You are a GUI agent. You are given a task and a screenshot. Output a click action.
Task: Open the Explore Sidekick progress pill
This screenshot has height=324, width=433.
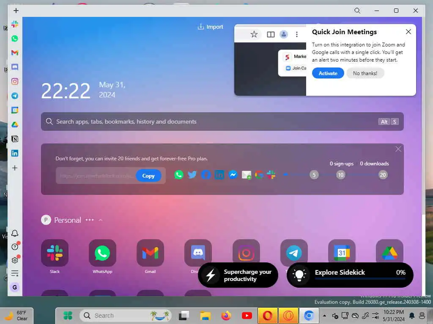pyautogui.click(x=350, y=275)
